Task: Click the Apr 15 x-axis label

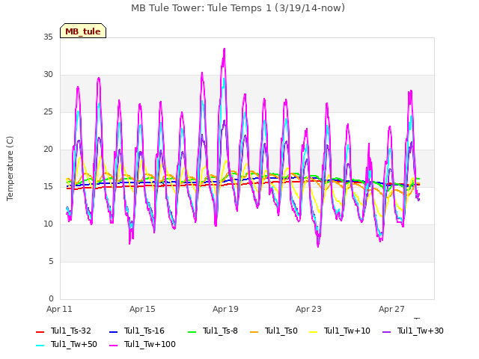Action: [x=142, y=309]
